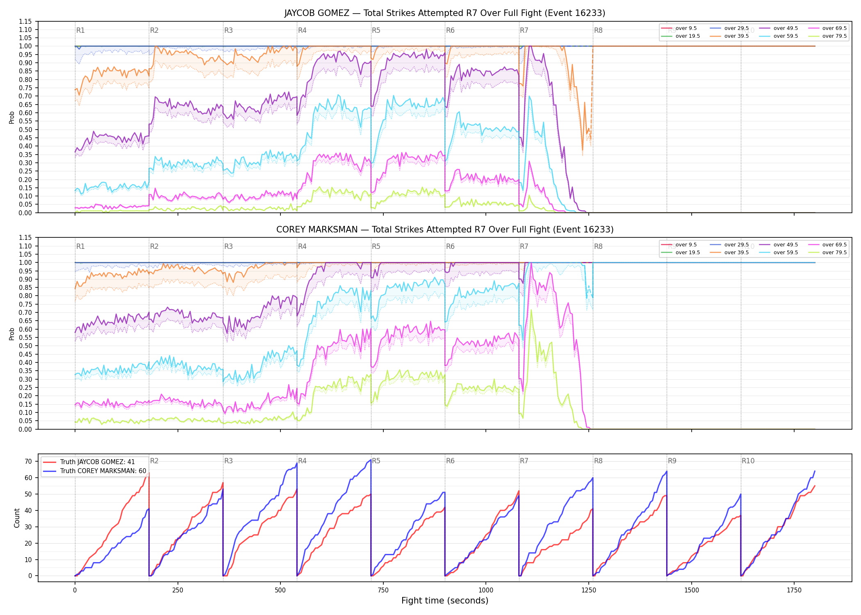Image resolution: width=861 pixels, height=615 pixels.
Task: Click the R2 round marker in the Marksman chart
Action: tap(154, 246)
